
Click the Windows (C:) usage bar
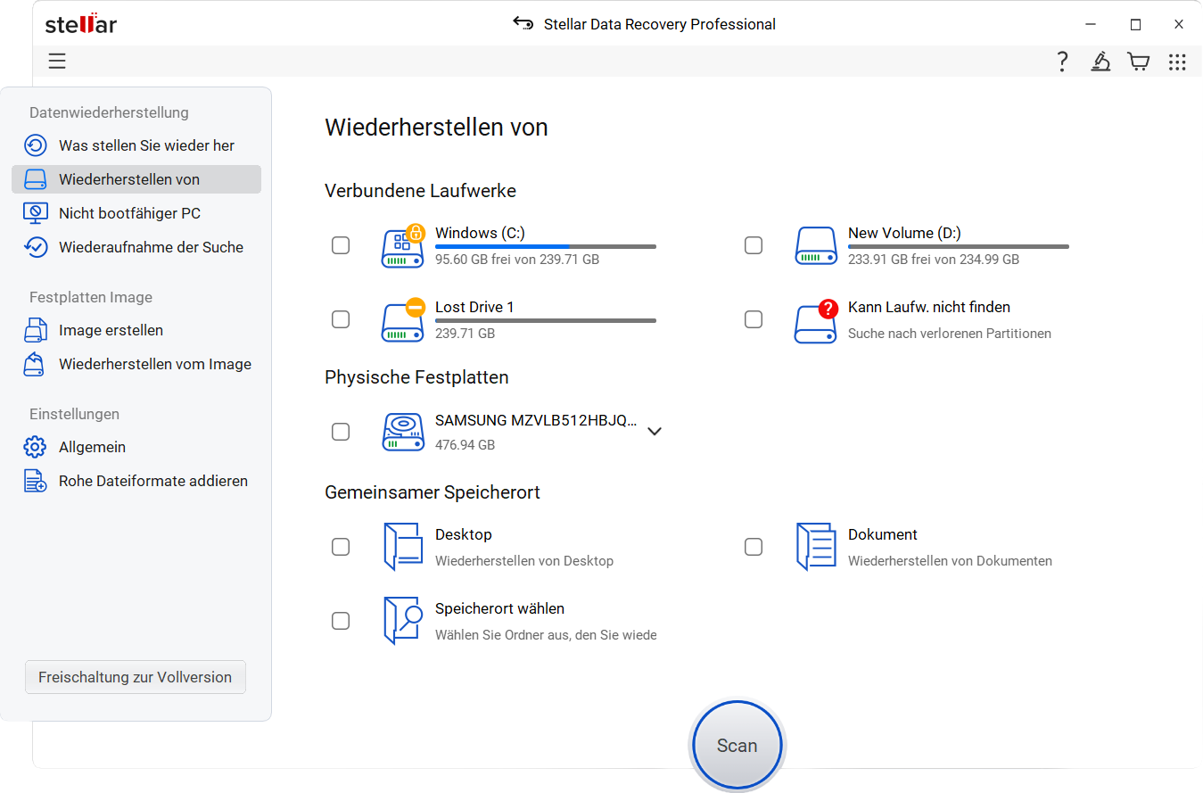pos(546,246)
